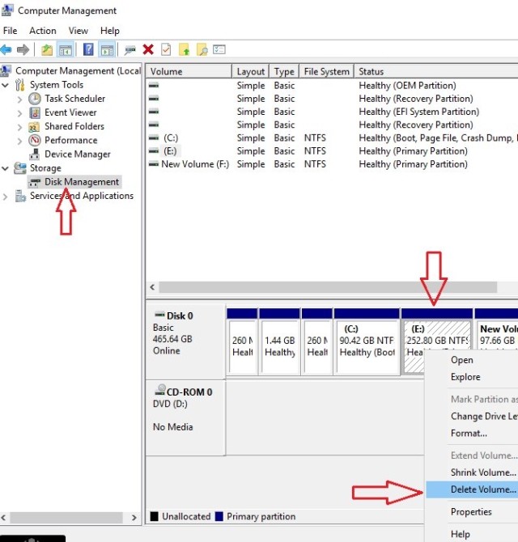Click the Shared Folders icon
This screenshot has width=518, height=542.
click(x=34, y=127)
